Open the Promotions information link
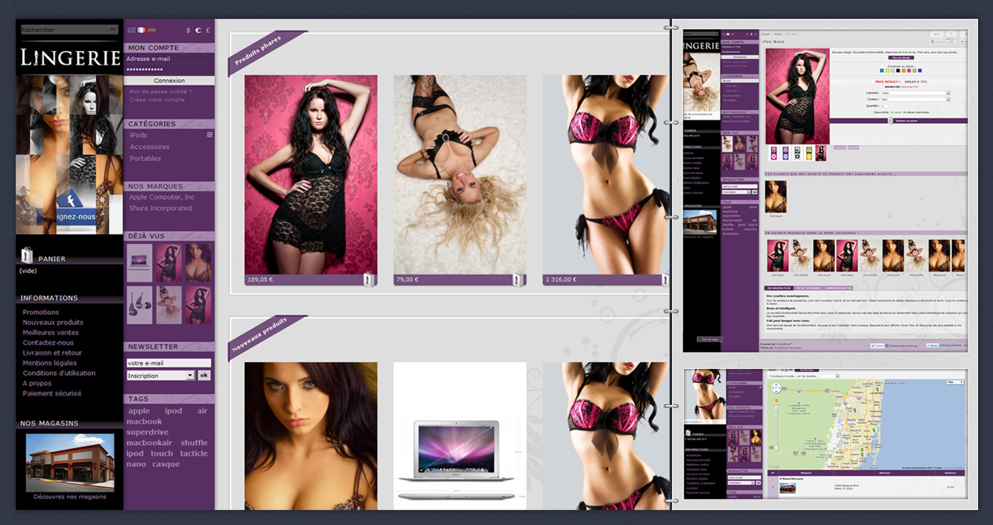This screenshot has height=525, width=993. point(41,312)
